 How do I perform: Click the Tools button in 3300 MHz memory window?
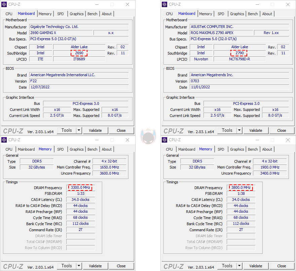(66, 266)
